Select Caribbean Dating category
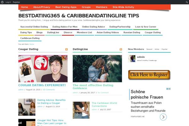 coord(30,38)
